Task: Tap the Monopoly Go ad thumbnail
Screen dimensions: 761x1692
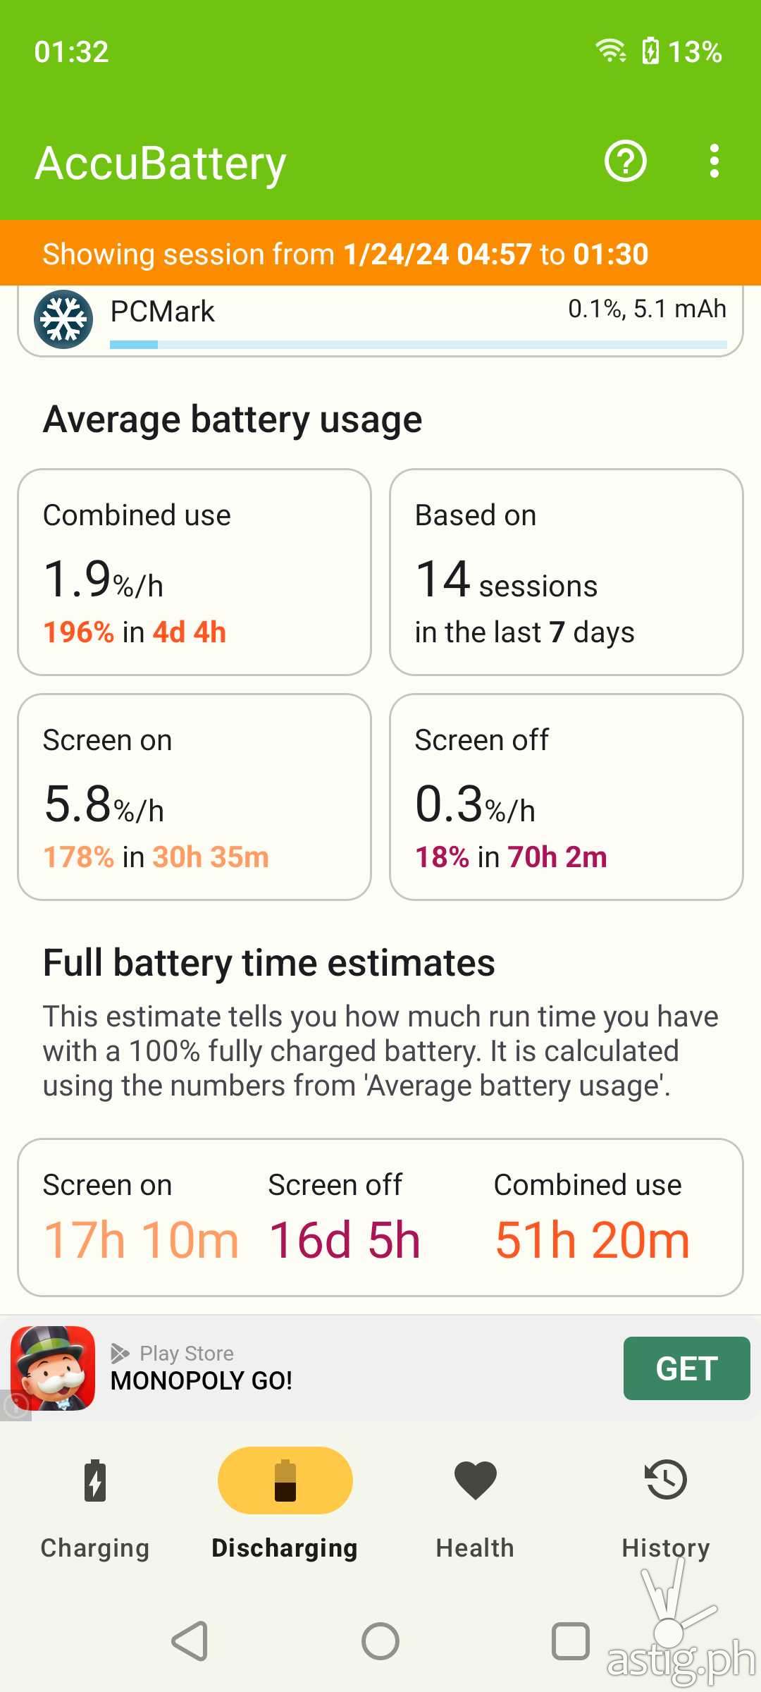Action: coord(53,1368)
